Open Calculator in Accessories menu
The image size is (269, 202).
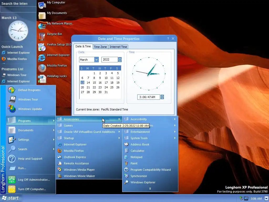(x=150, y=151)
